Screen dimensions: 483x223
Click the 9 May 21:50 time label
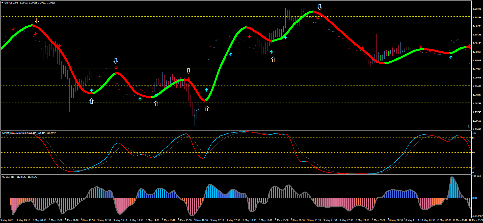(330, 220)
